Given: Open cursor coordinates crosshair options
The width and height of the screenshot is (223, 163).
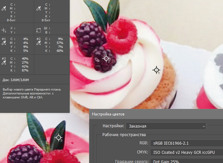Looking at the screenshot, I should 4,30.
